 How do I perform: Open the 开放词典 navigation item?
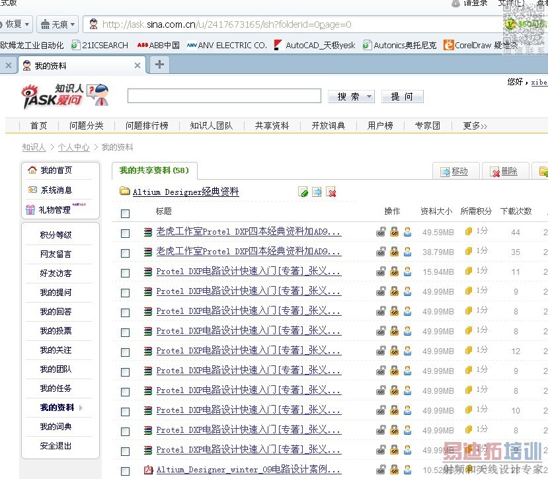[x=328, y=126]
